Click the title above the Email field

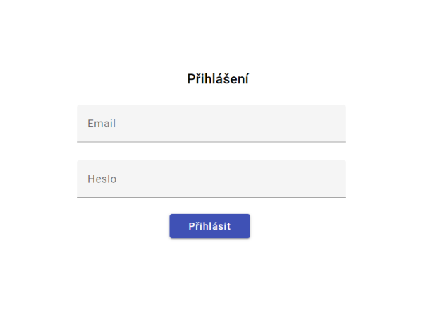click(217, 79)
